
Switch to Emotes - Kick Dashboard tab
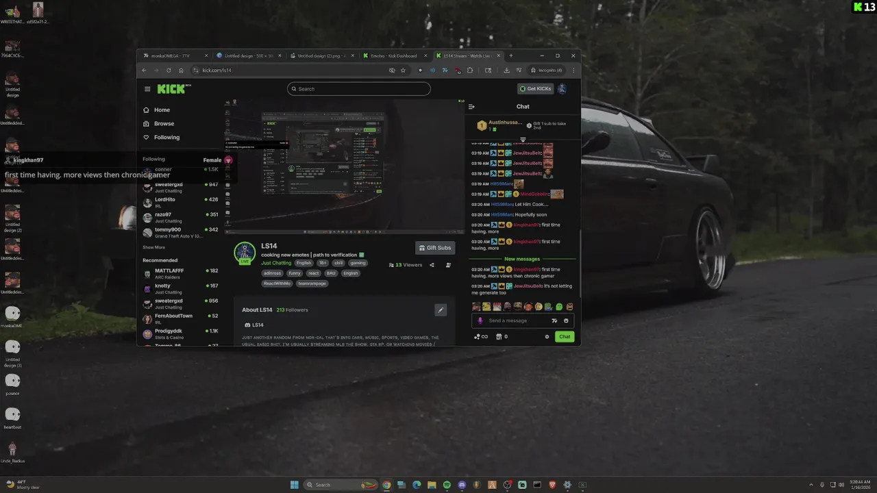[x=393, y=55]
